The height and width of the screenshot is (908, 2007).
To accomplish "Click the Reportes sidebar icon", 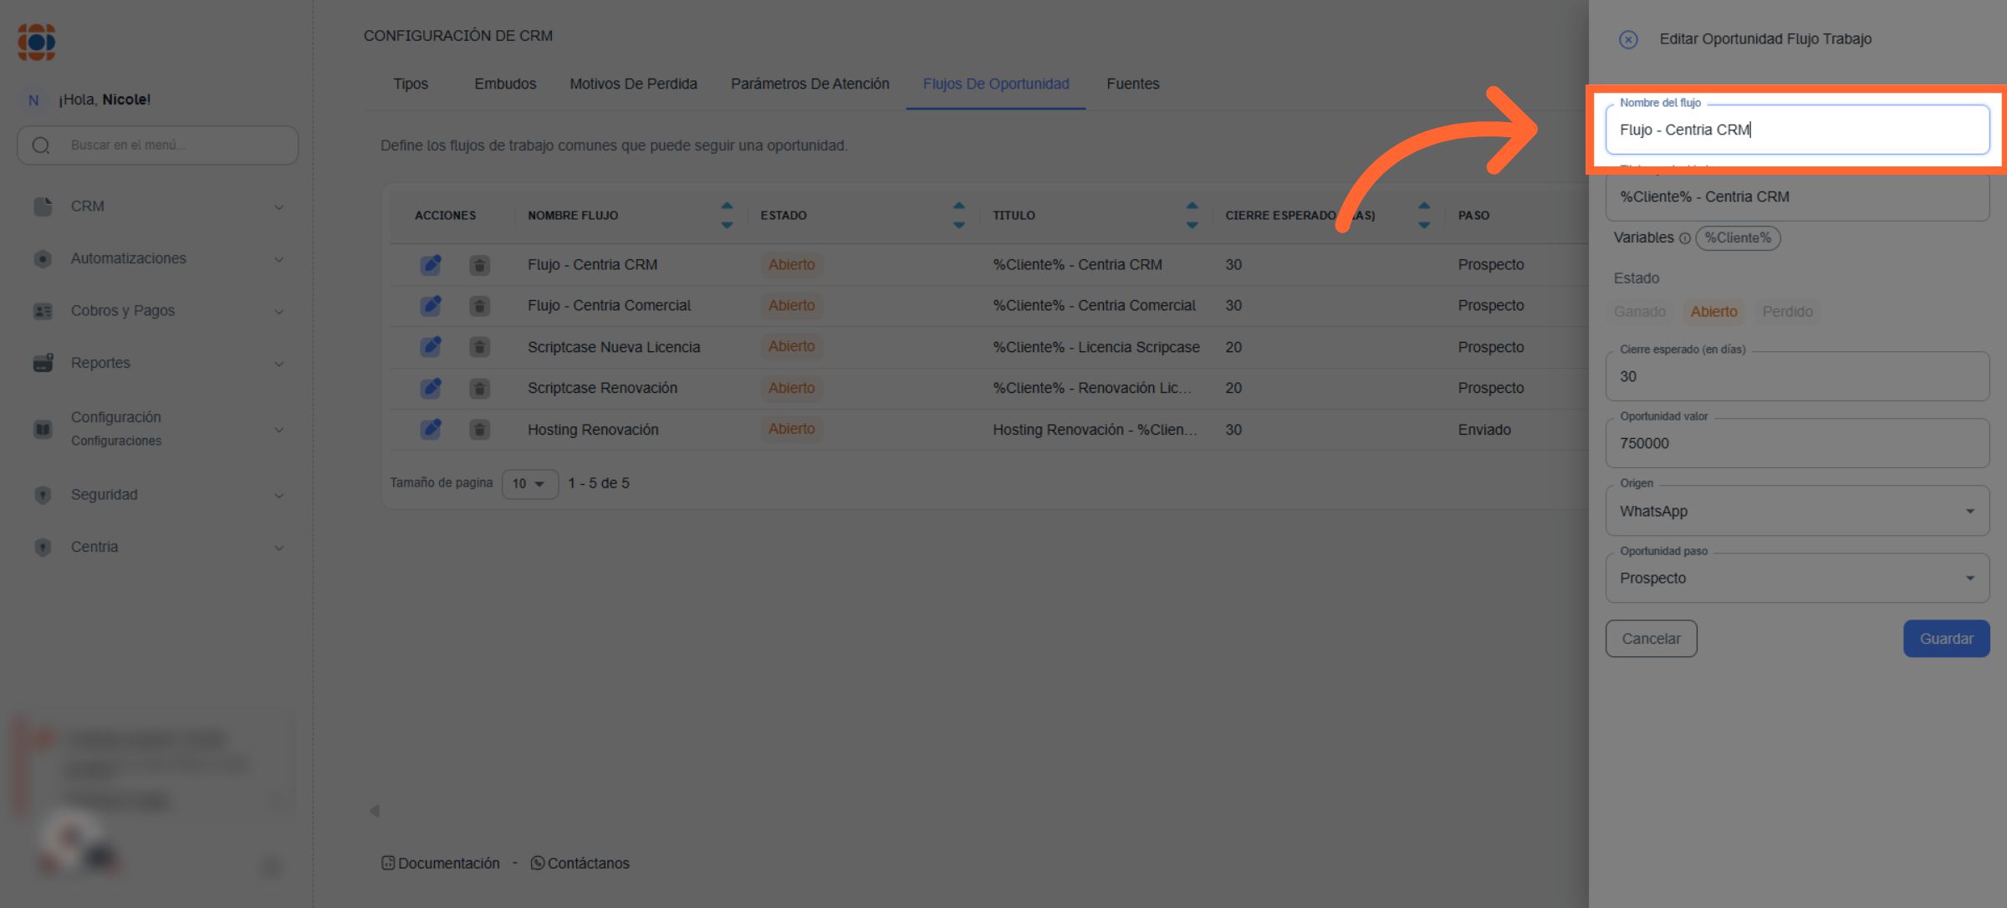I will tap(43, 363).
